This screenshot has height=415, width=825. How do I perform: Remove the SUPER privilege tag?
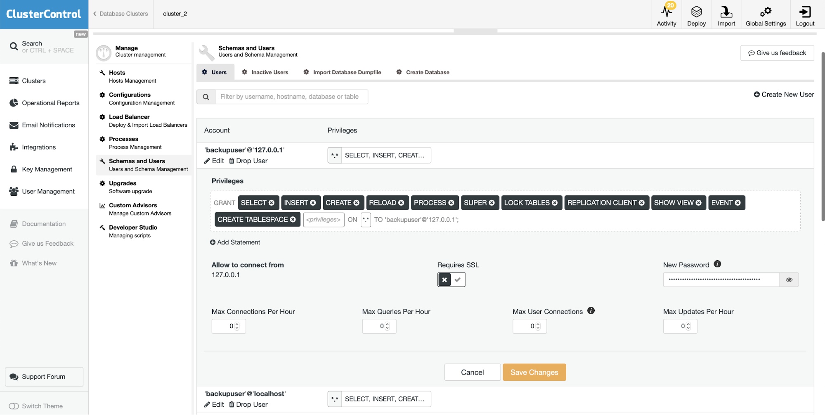[492, 203]
